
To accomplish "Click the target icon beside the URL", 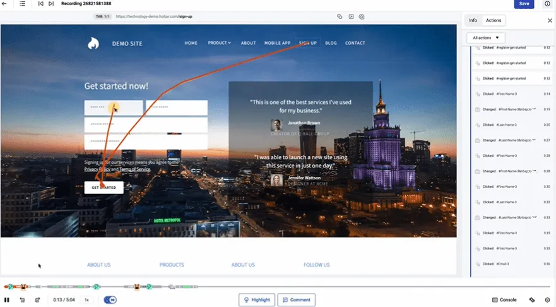I will [362, 16].
